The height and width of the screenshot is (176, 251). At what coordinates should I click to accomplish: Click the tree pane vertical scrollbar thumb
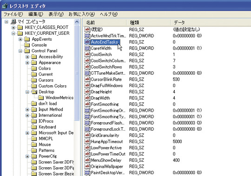[x=77, y=73]
